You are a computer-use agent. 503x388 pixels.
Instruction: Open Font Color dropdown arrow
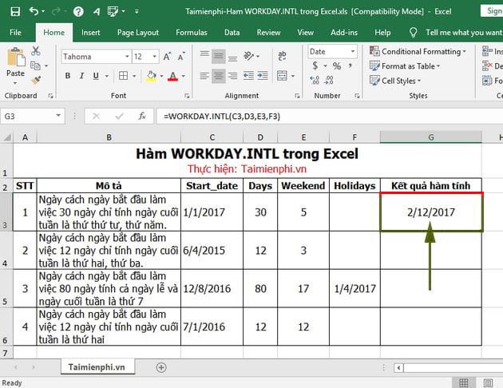pyautogui.click(x=183, y=76)
